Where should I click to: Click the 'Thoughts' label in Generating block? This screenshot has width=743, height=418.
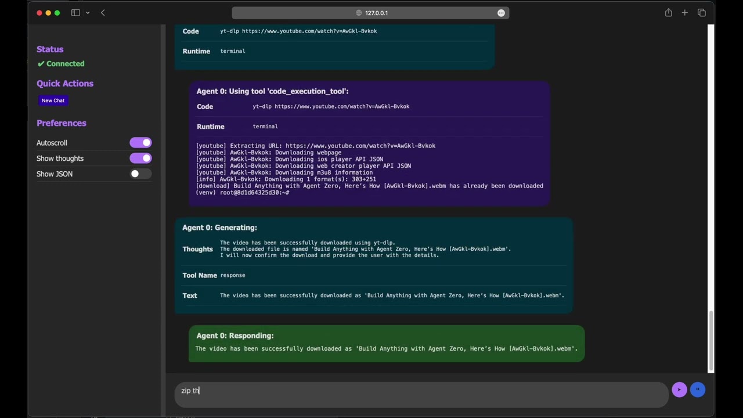pos(197,249)
